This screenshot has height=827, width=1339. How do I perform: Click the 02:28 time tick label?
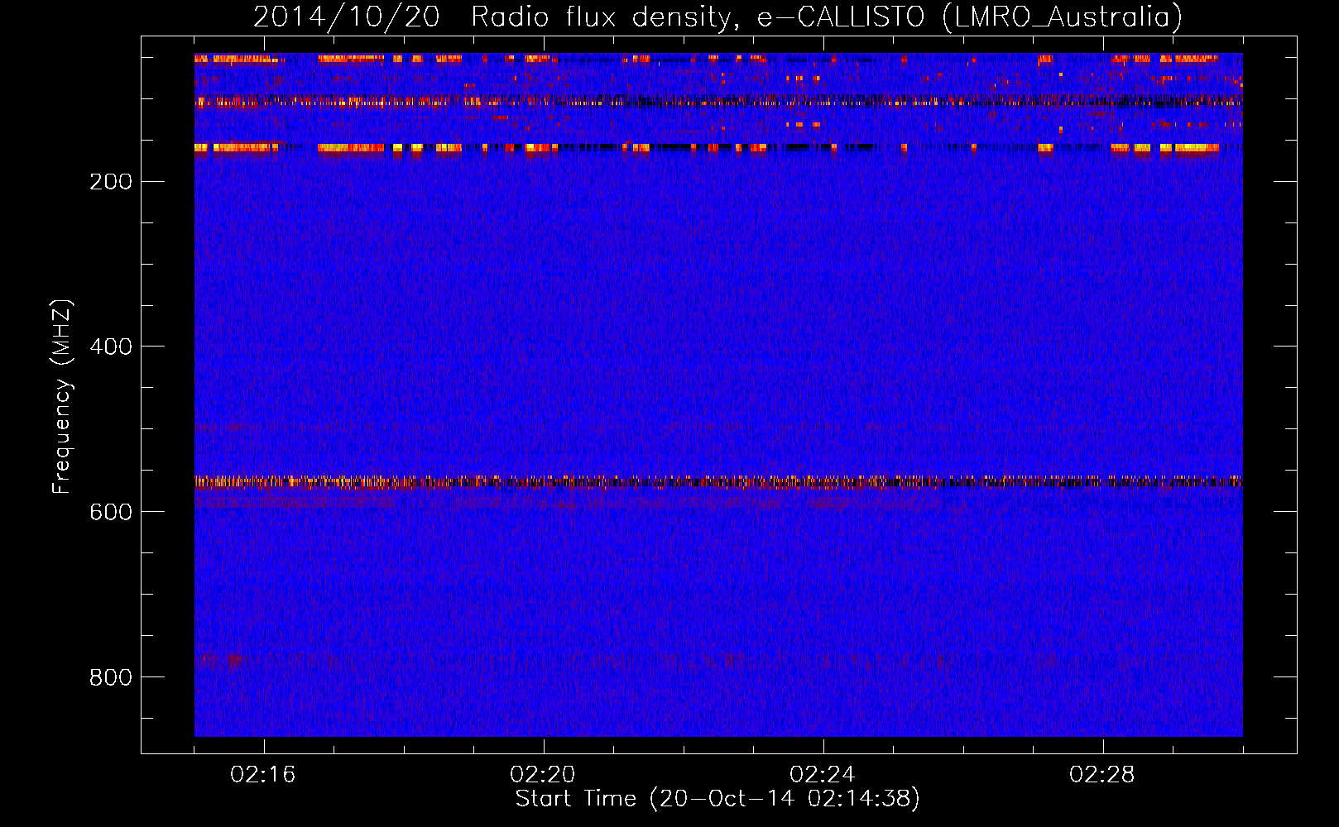pos(1102,775)
